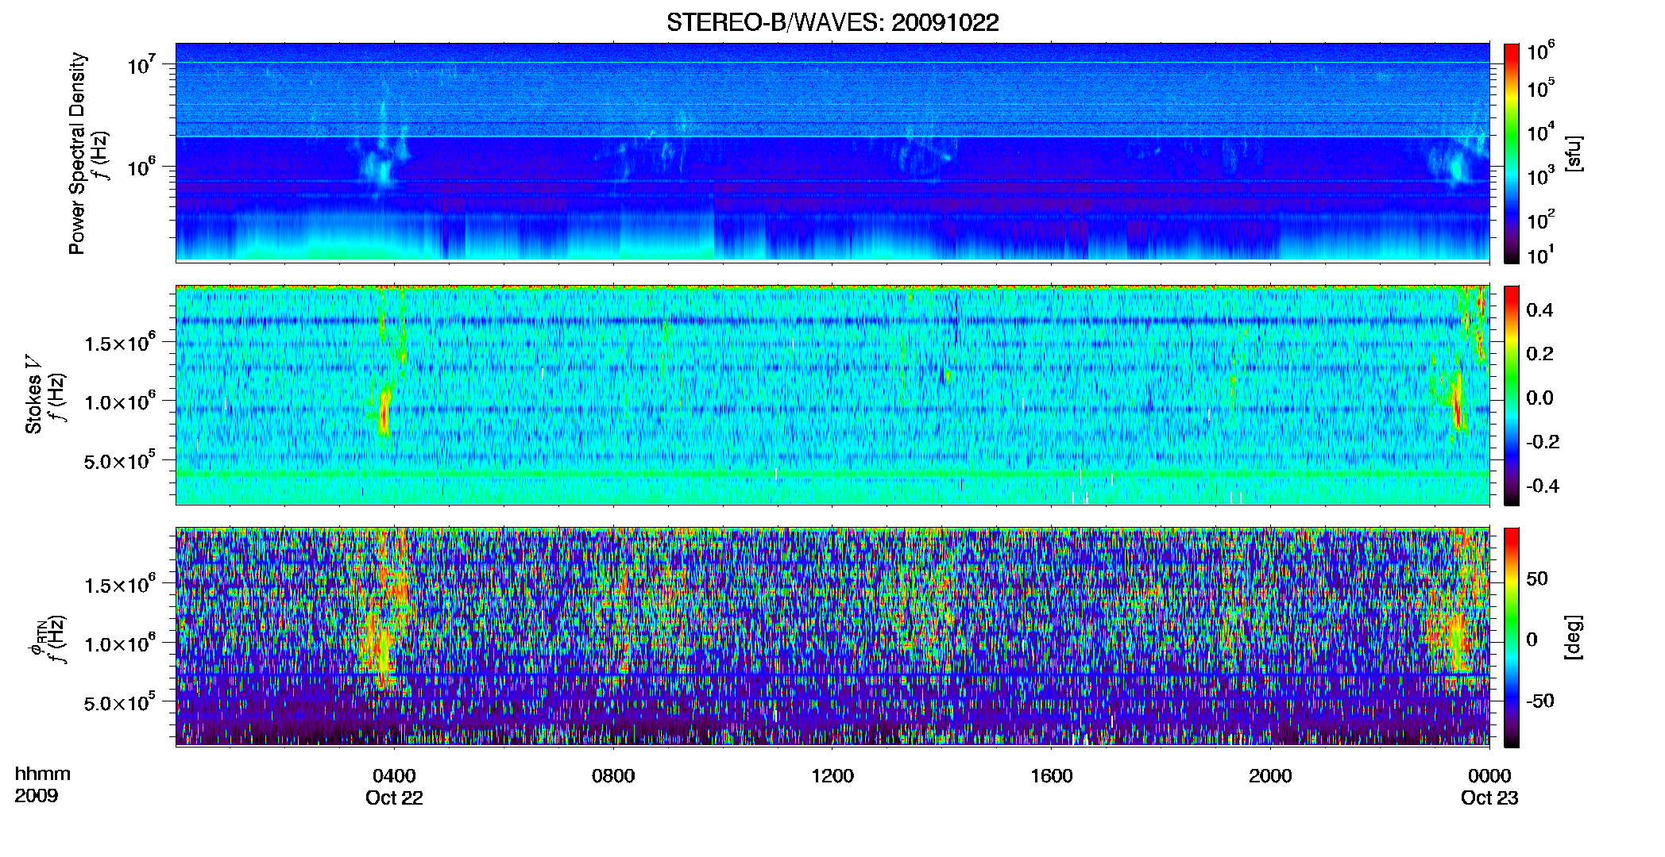
Task: Click the degrees color bar of bottom panel
Action: pos(1512,637)
